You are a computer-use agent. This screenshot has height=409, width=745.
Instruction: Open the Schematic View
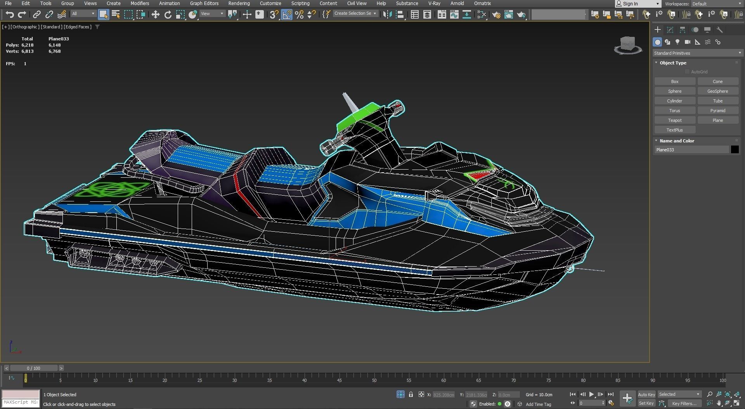[x=466, y=14]
